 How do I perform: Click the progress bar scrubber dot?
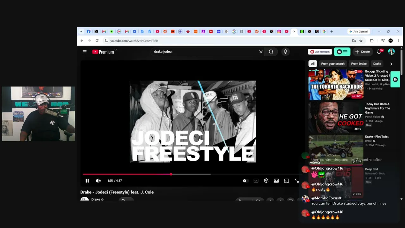click(x=171, y=174)
